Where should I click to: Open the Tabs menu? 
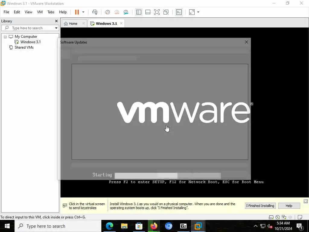pyautogui.click(x=51, y=12)
